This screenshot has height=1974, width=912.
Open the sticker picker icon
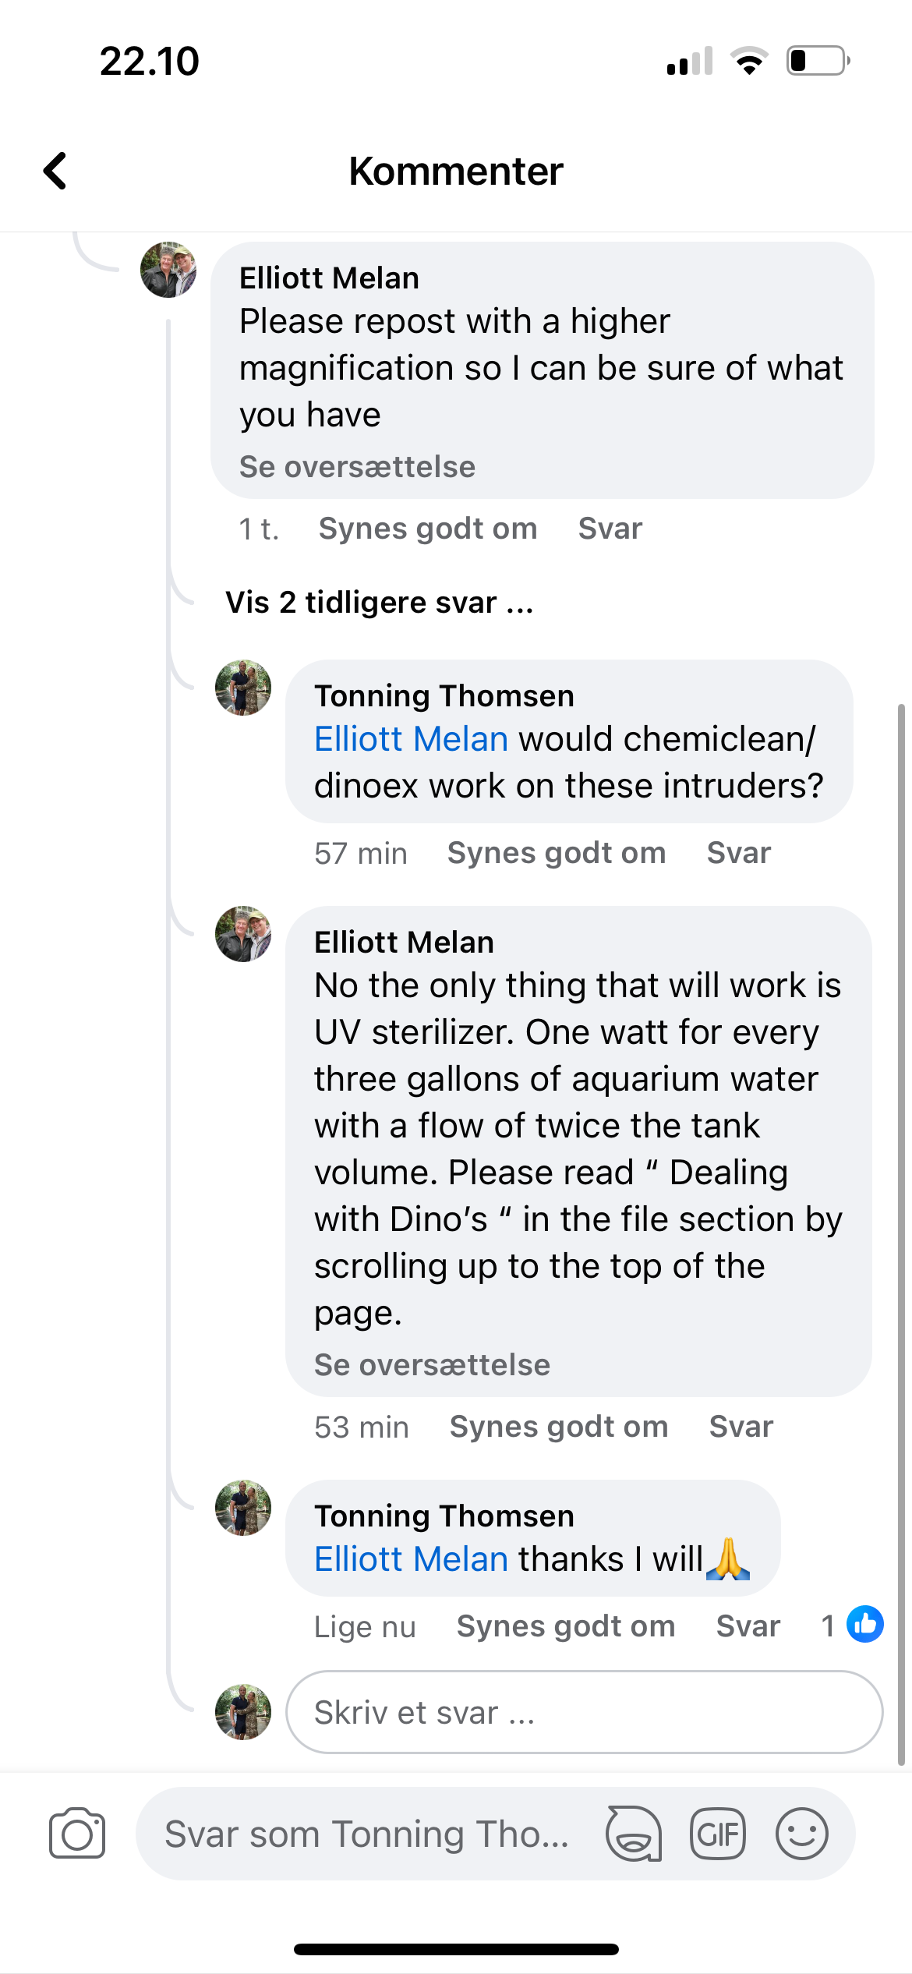point(634,1833)
